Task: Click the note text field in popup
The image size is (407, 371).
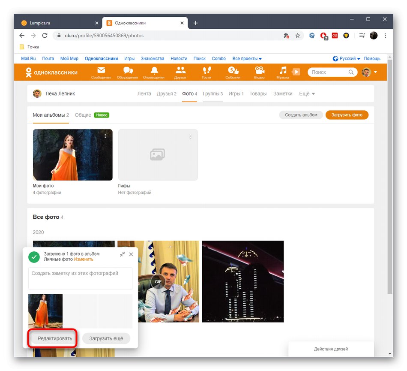Action: [80, 278]
